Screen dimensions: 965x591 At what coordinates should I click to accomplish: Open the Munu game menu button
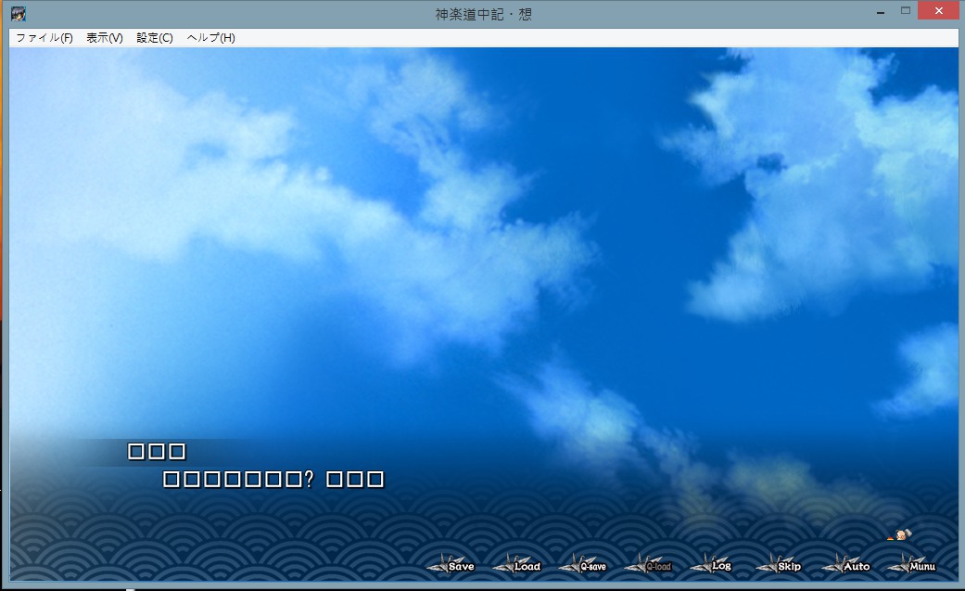coord(911,564)
